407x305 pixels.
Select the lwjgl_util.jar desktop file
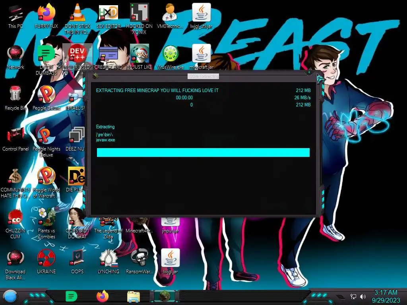pyautogui.click(x=201, y=17)
